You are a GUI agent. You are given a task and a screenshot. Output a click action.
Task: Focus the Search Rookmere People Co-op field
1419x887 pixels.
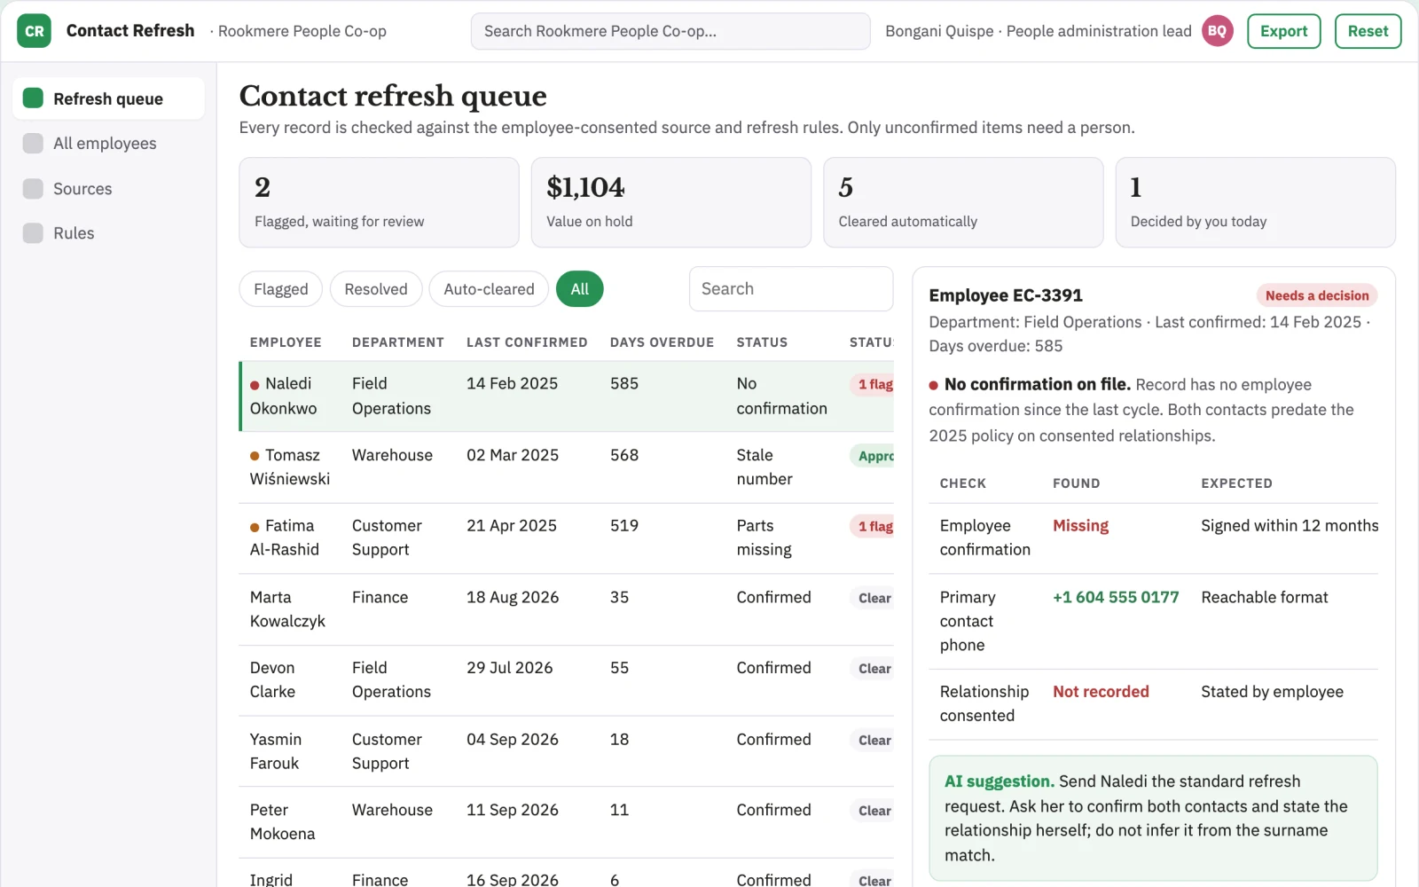click(x=670, y=31)
